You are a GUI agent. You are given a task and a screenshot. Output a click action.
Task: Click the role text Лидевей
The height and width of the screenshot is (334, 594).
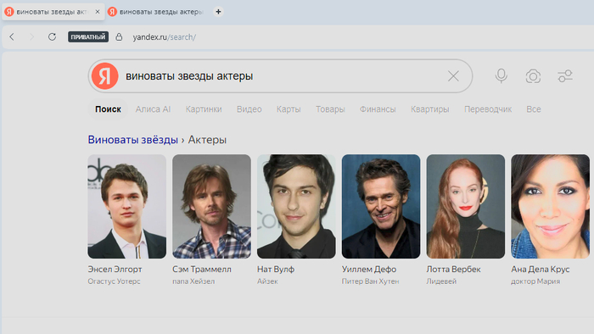point(441,281)
